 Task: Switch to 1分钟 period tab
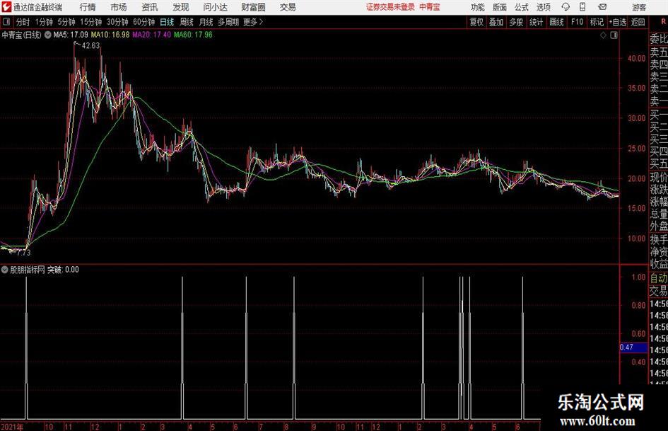tap(44, 22)
